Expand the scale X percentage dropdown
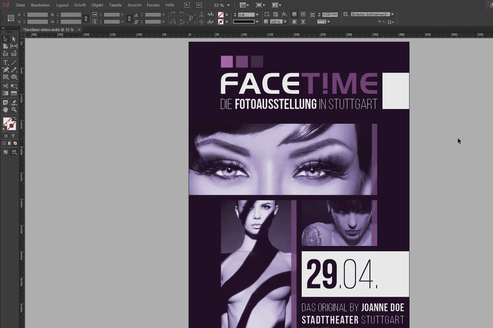This screenshot has height=328, width=493. (x=122, y=15)
